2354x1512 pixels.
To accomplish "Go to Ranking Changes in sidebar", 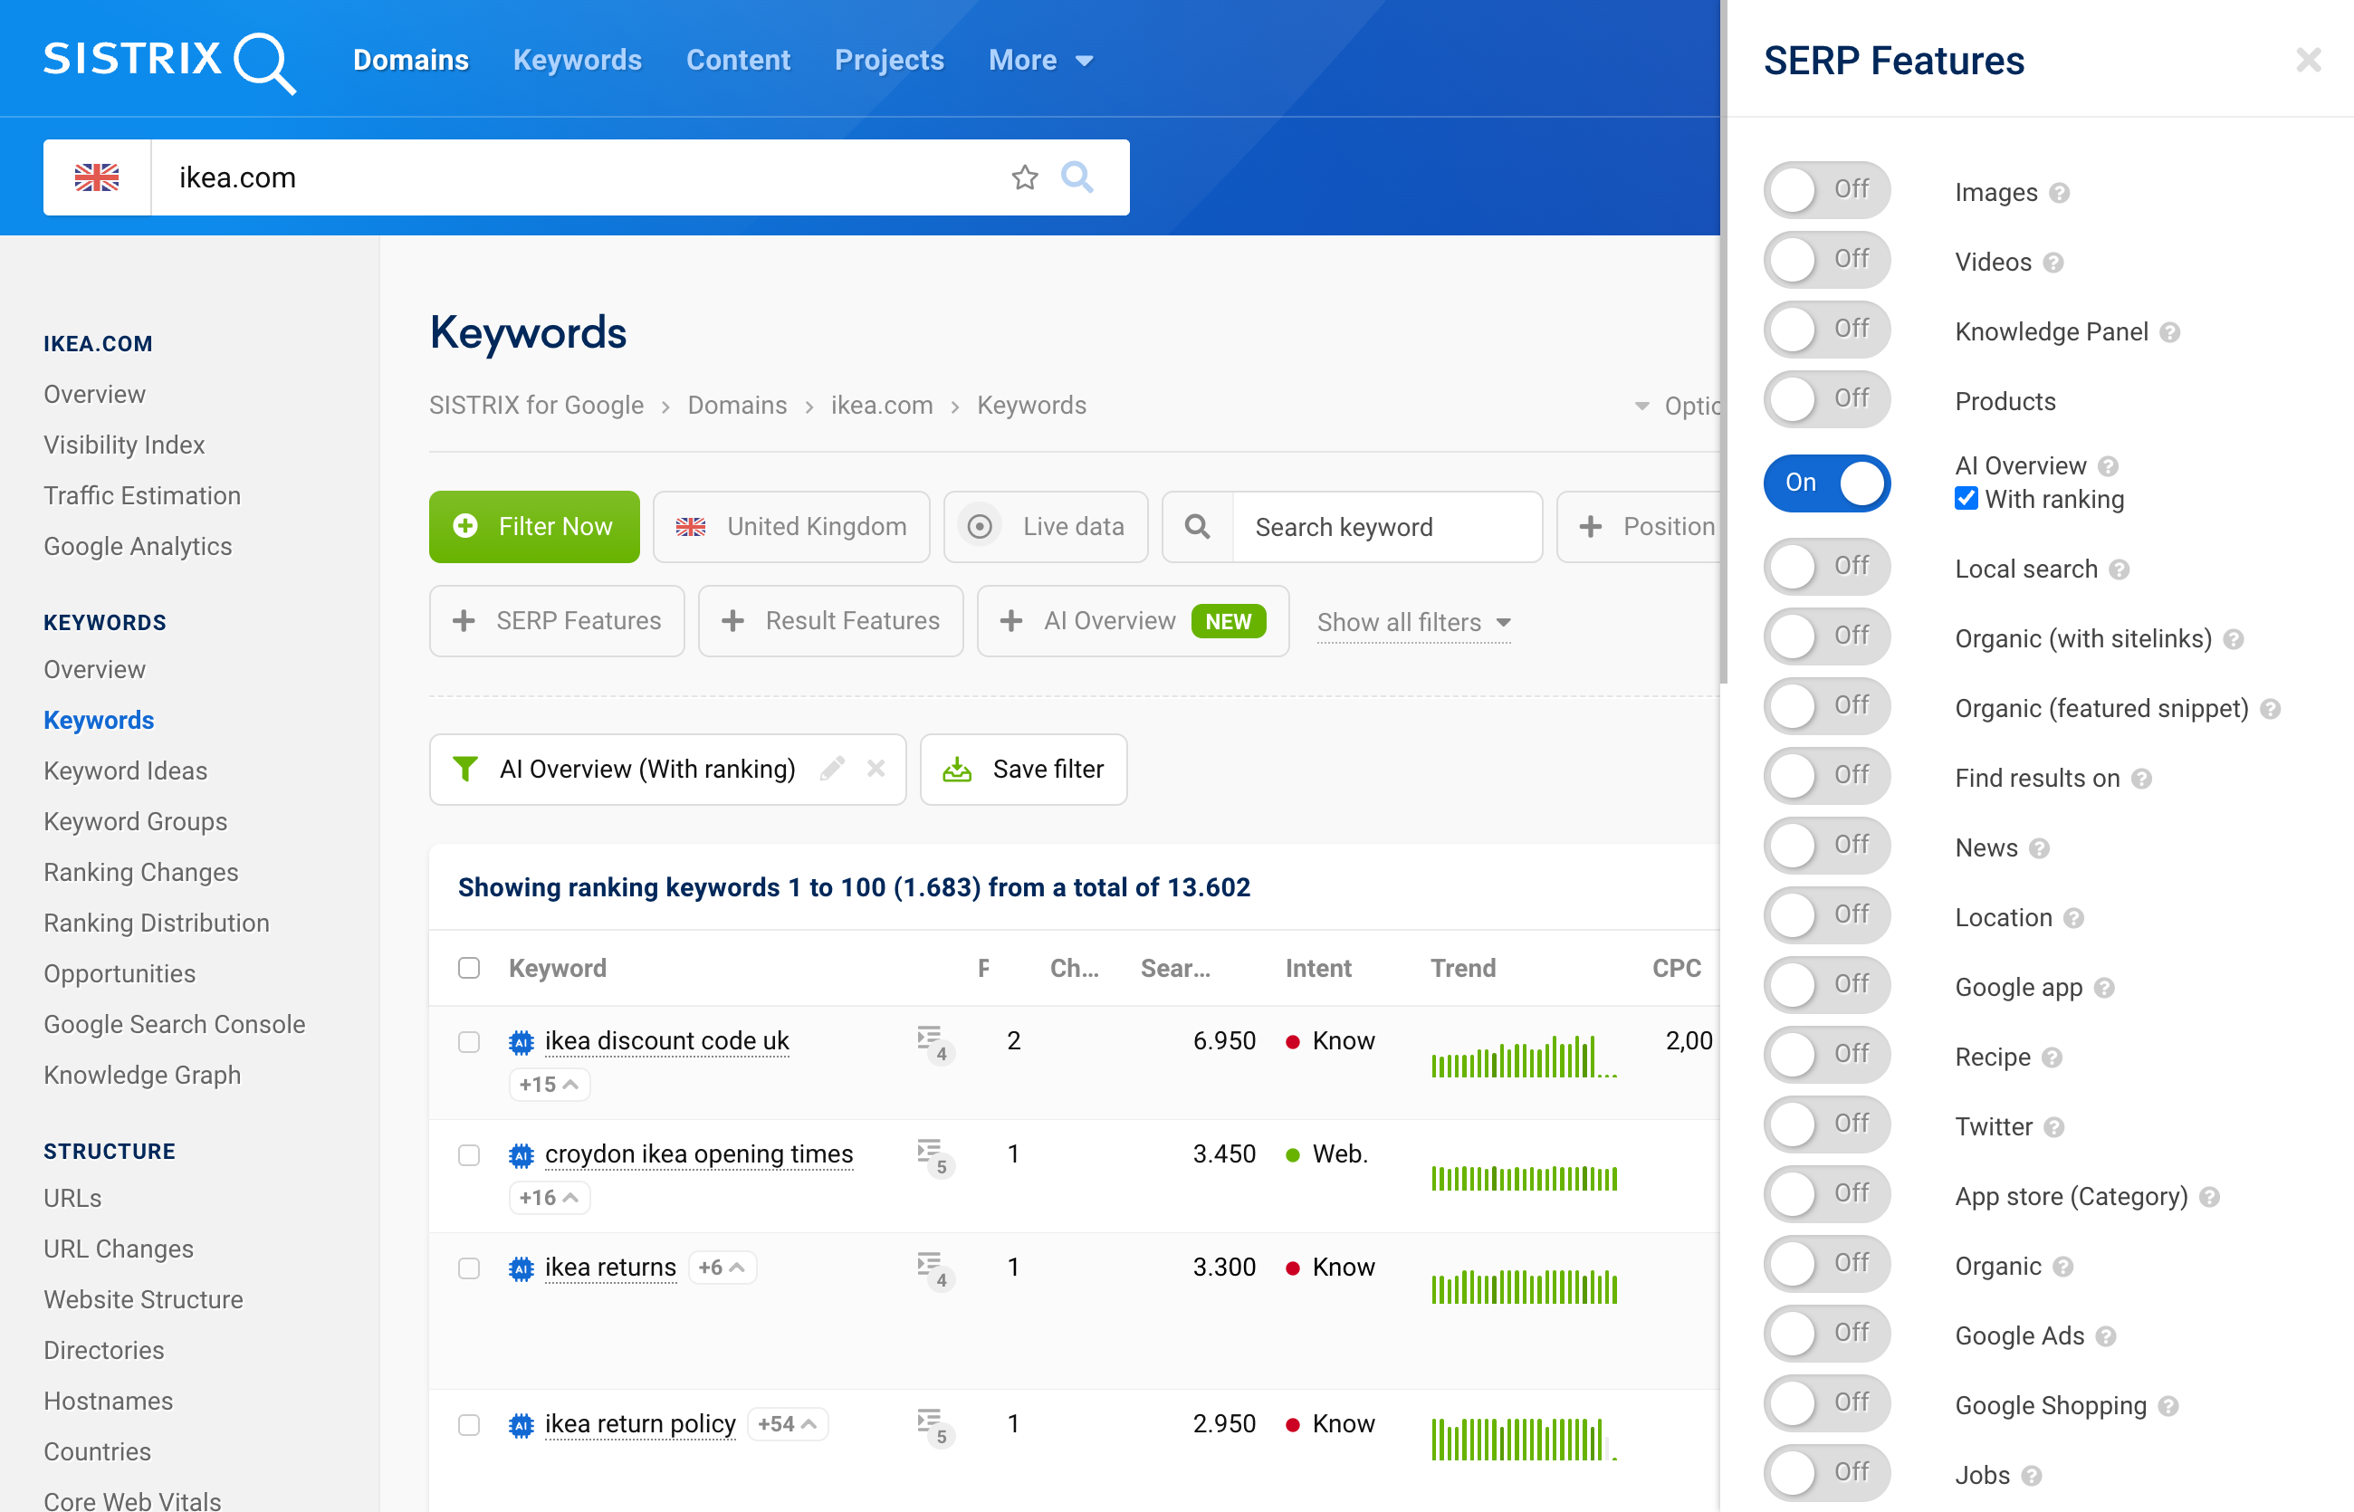I will pos(141,874).
